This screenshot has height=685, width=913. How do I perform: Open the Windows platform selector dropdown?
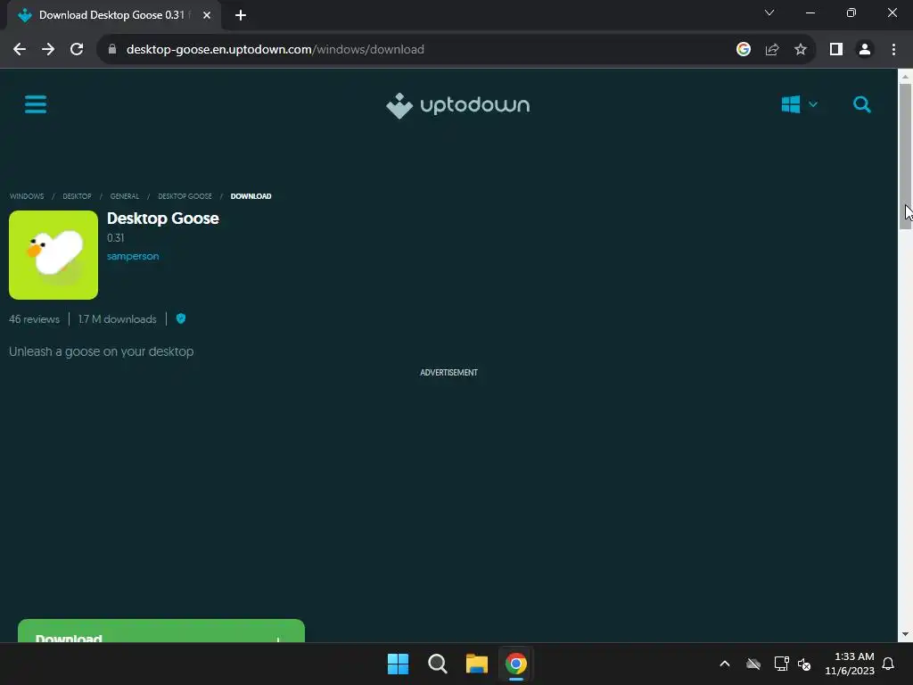(799, 105)
